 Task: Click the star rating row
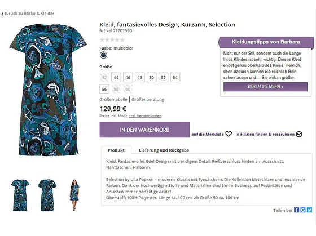[x=112, y=39]
